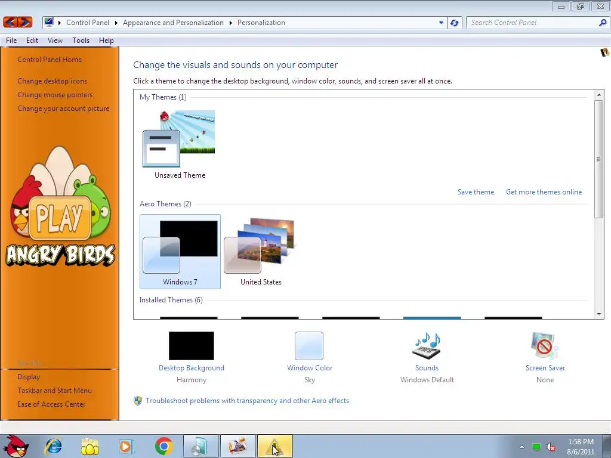
Task: Open the Desktop Background Harmony icon
Action: (x=192, y=345)
